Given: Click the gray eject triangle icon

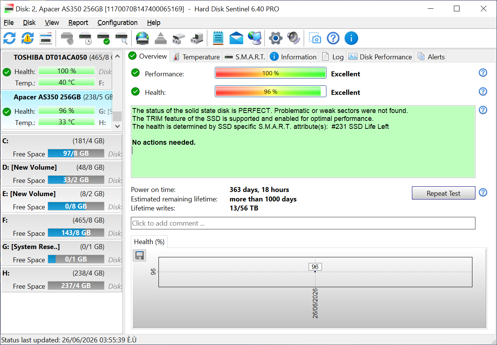Looking at the screenshot, I should [x=161, y=38].
